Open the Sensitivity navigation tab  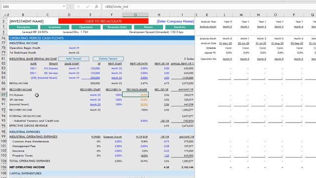(180, 27)
